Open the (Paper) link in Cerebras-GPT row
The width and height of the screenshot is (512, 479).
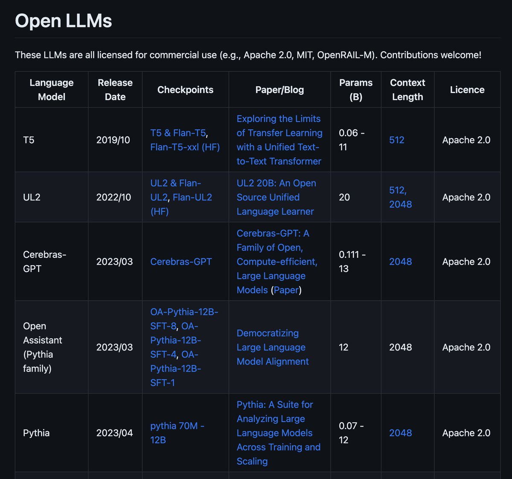pyautogui.click(x=286, y=290)
